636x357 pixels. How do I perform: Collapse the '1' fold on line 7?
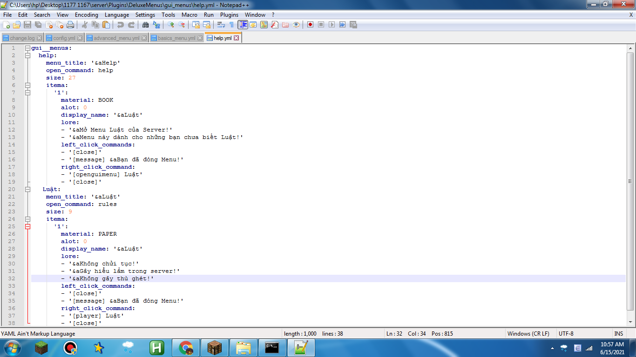27,93
